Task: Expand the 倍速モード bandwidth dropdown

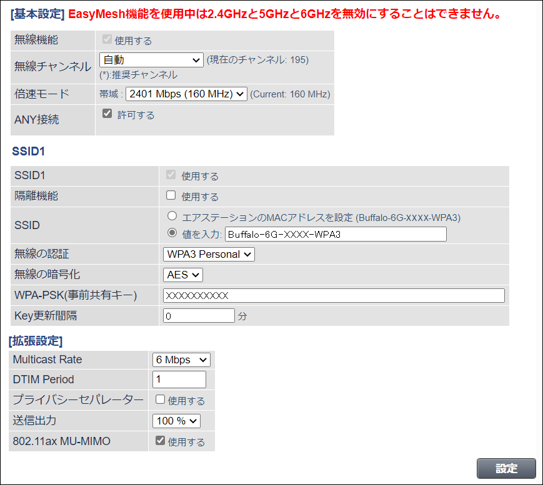Action: click(x=186, y=94)
